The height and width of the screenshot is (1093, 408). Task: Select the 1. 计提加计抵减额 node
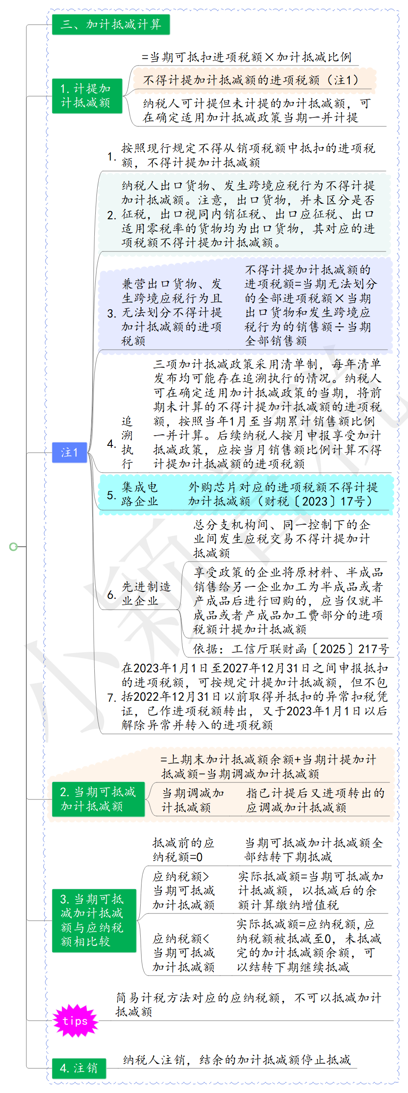(x=87, y=96)
